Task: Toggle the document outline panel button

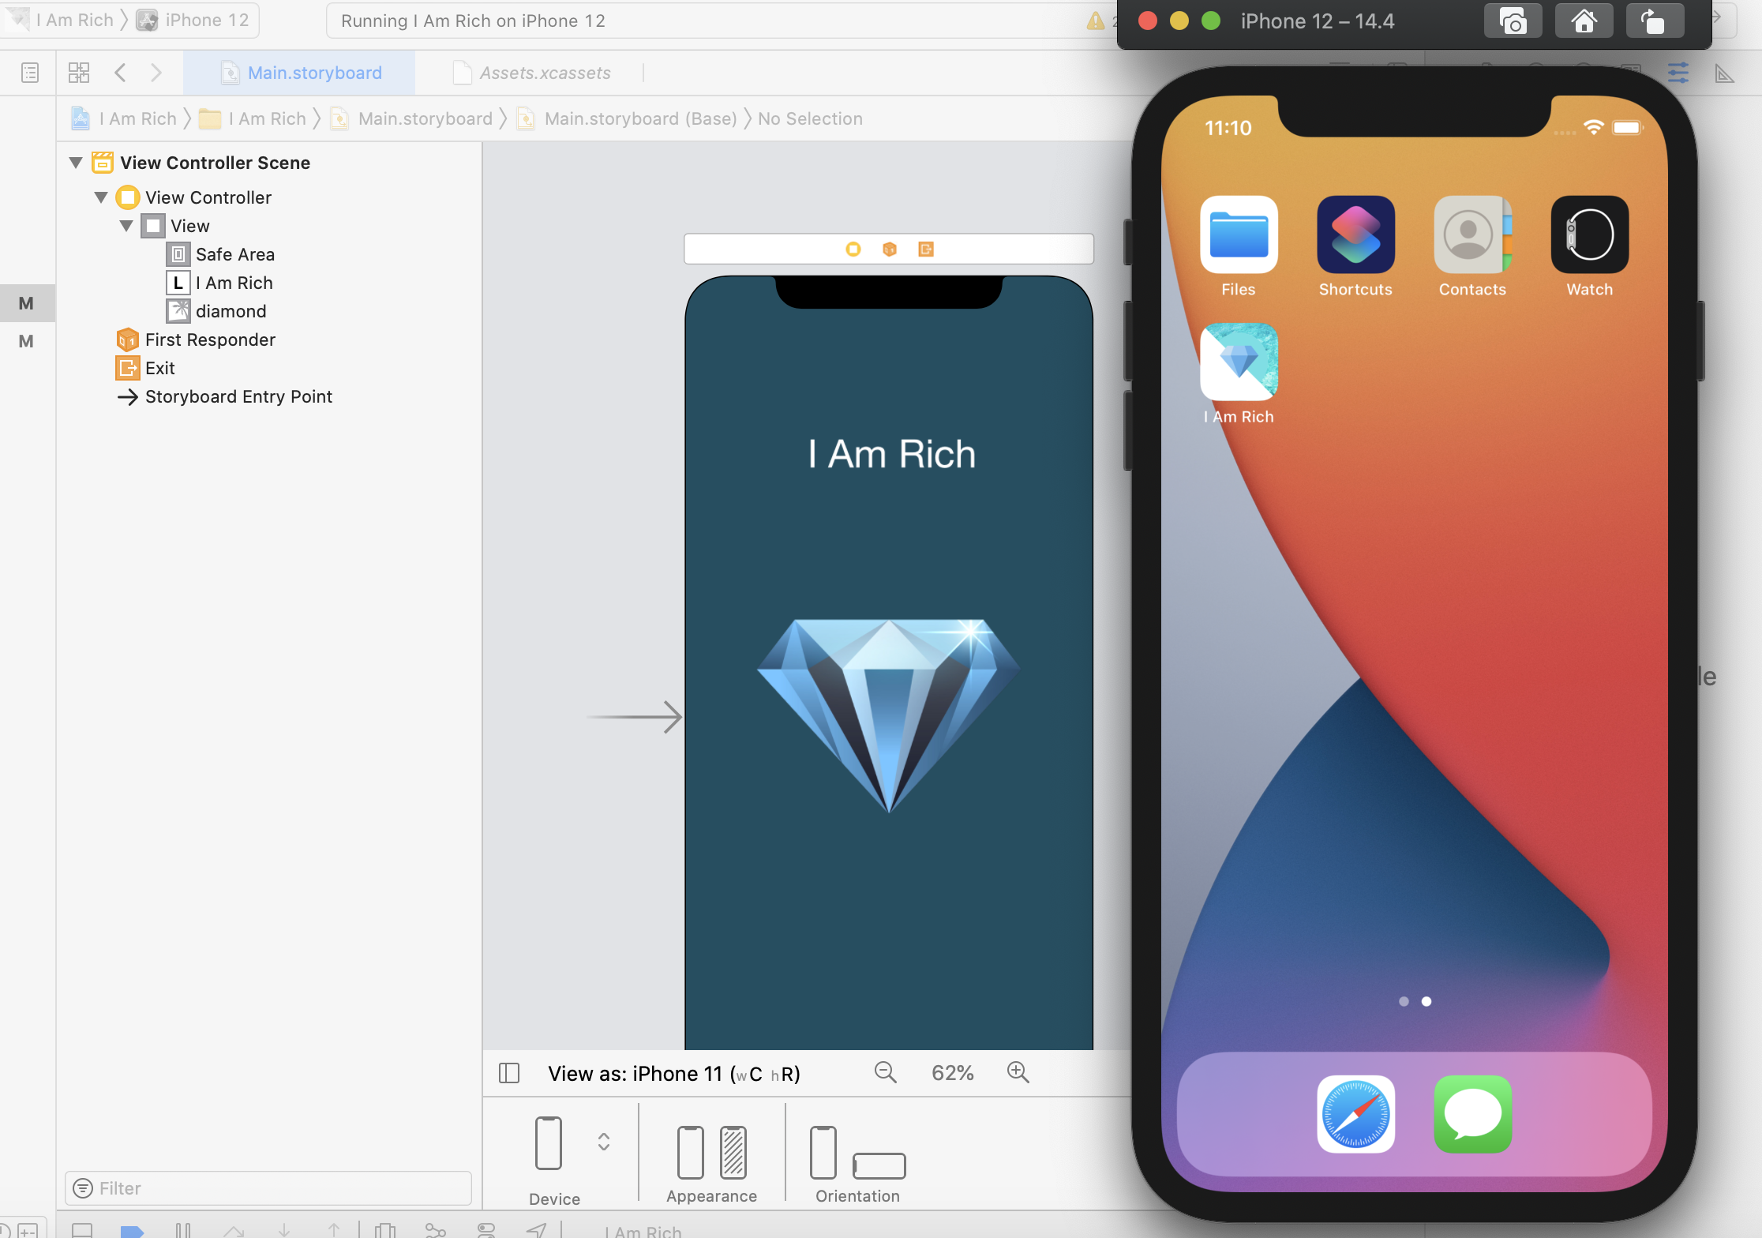Action: [x=509, y=1073]
